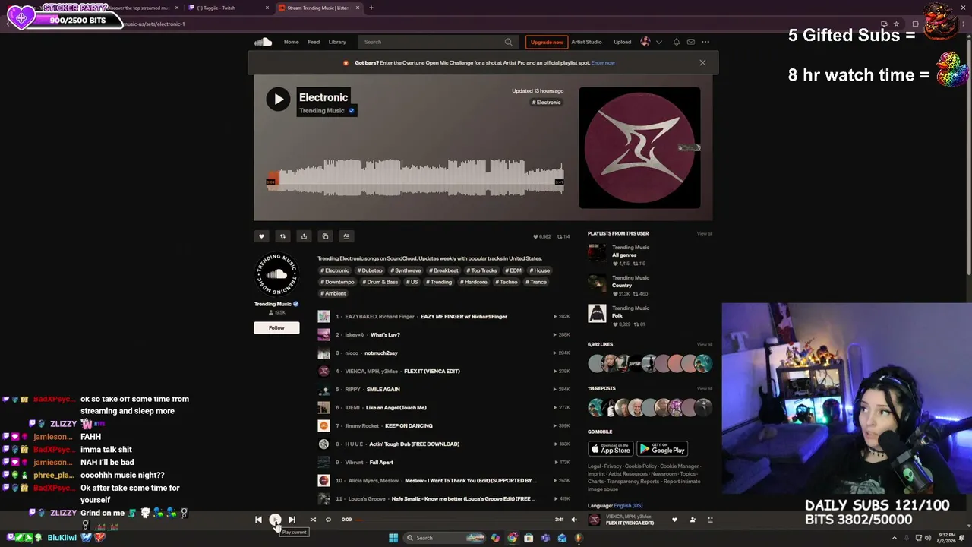Click the Play current button in player bar
This screenshot has width=972, height=547.
275,520
